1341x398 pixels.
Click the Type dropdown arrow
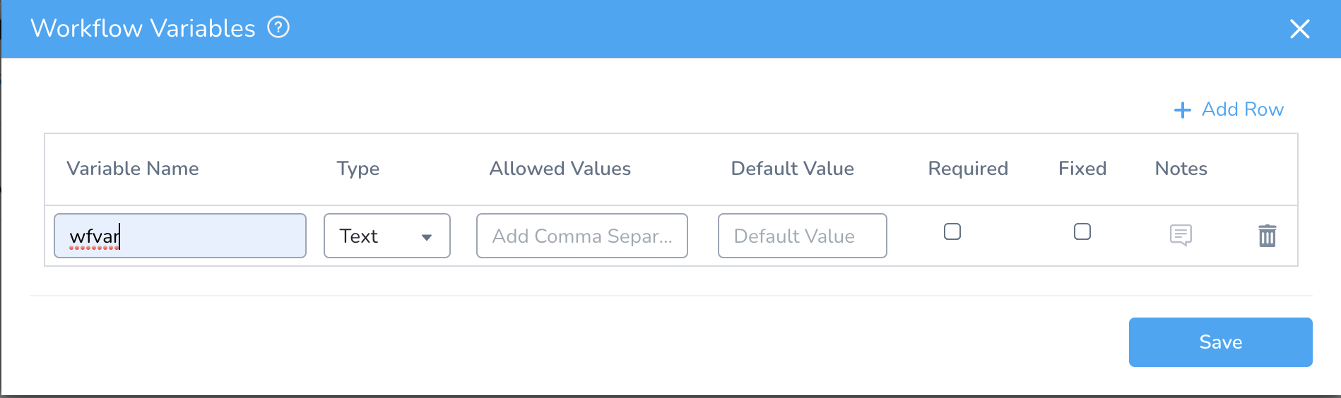click(x=427, y=237)
